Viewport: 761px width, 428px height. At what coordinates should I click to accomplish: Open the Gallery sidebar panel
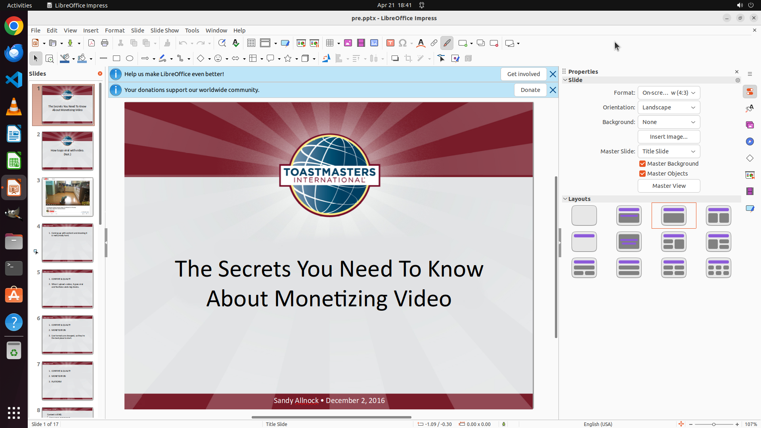click(750, 125)
